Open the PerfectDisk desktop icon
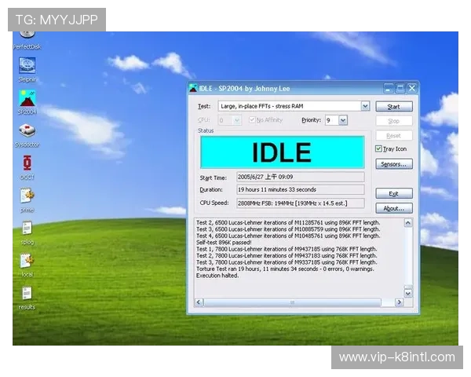The width and height of the screenshot is (471, 377). (27, 36)
